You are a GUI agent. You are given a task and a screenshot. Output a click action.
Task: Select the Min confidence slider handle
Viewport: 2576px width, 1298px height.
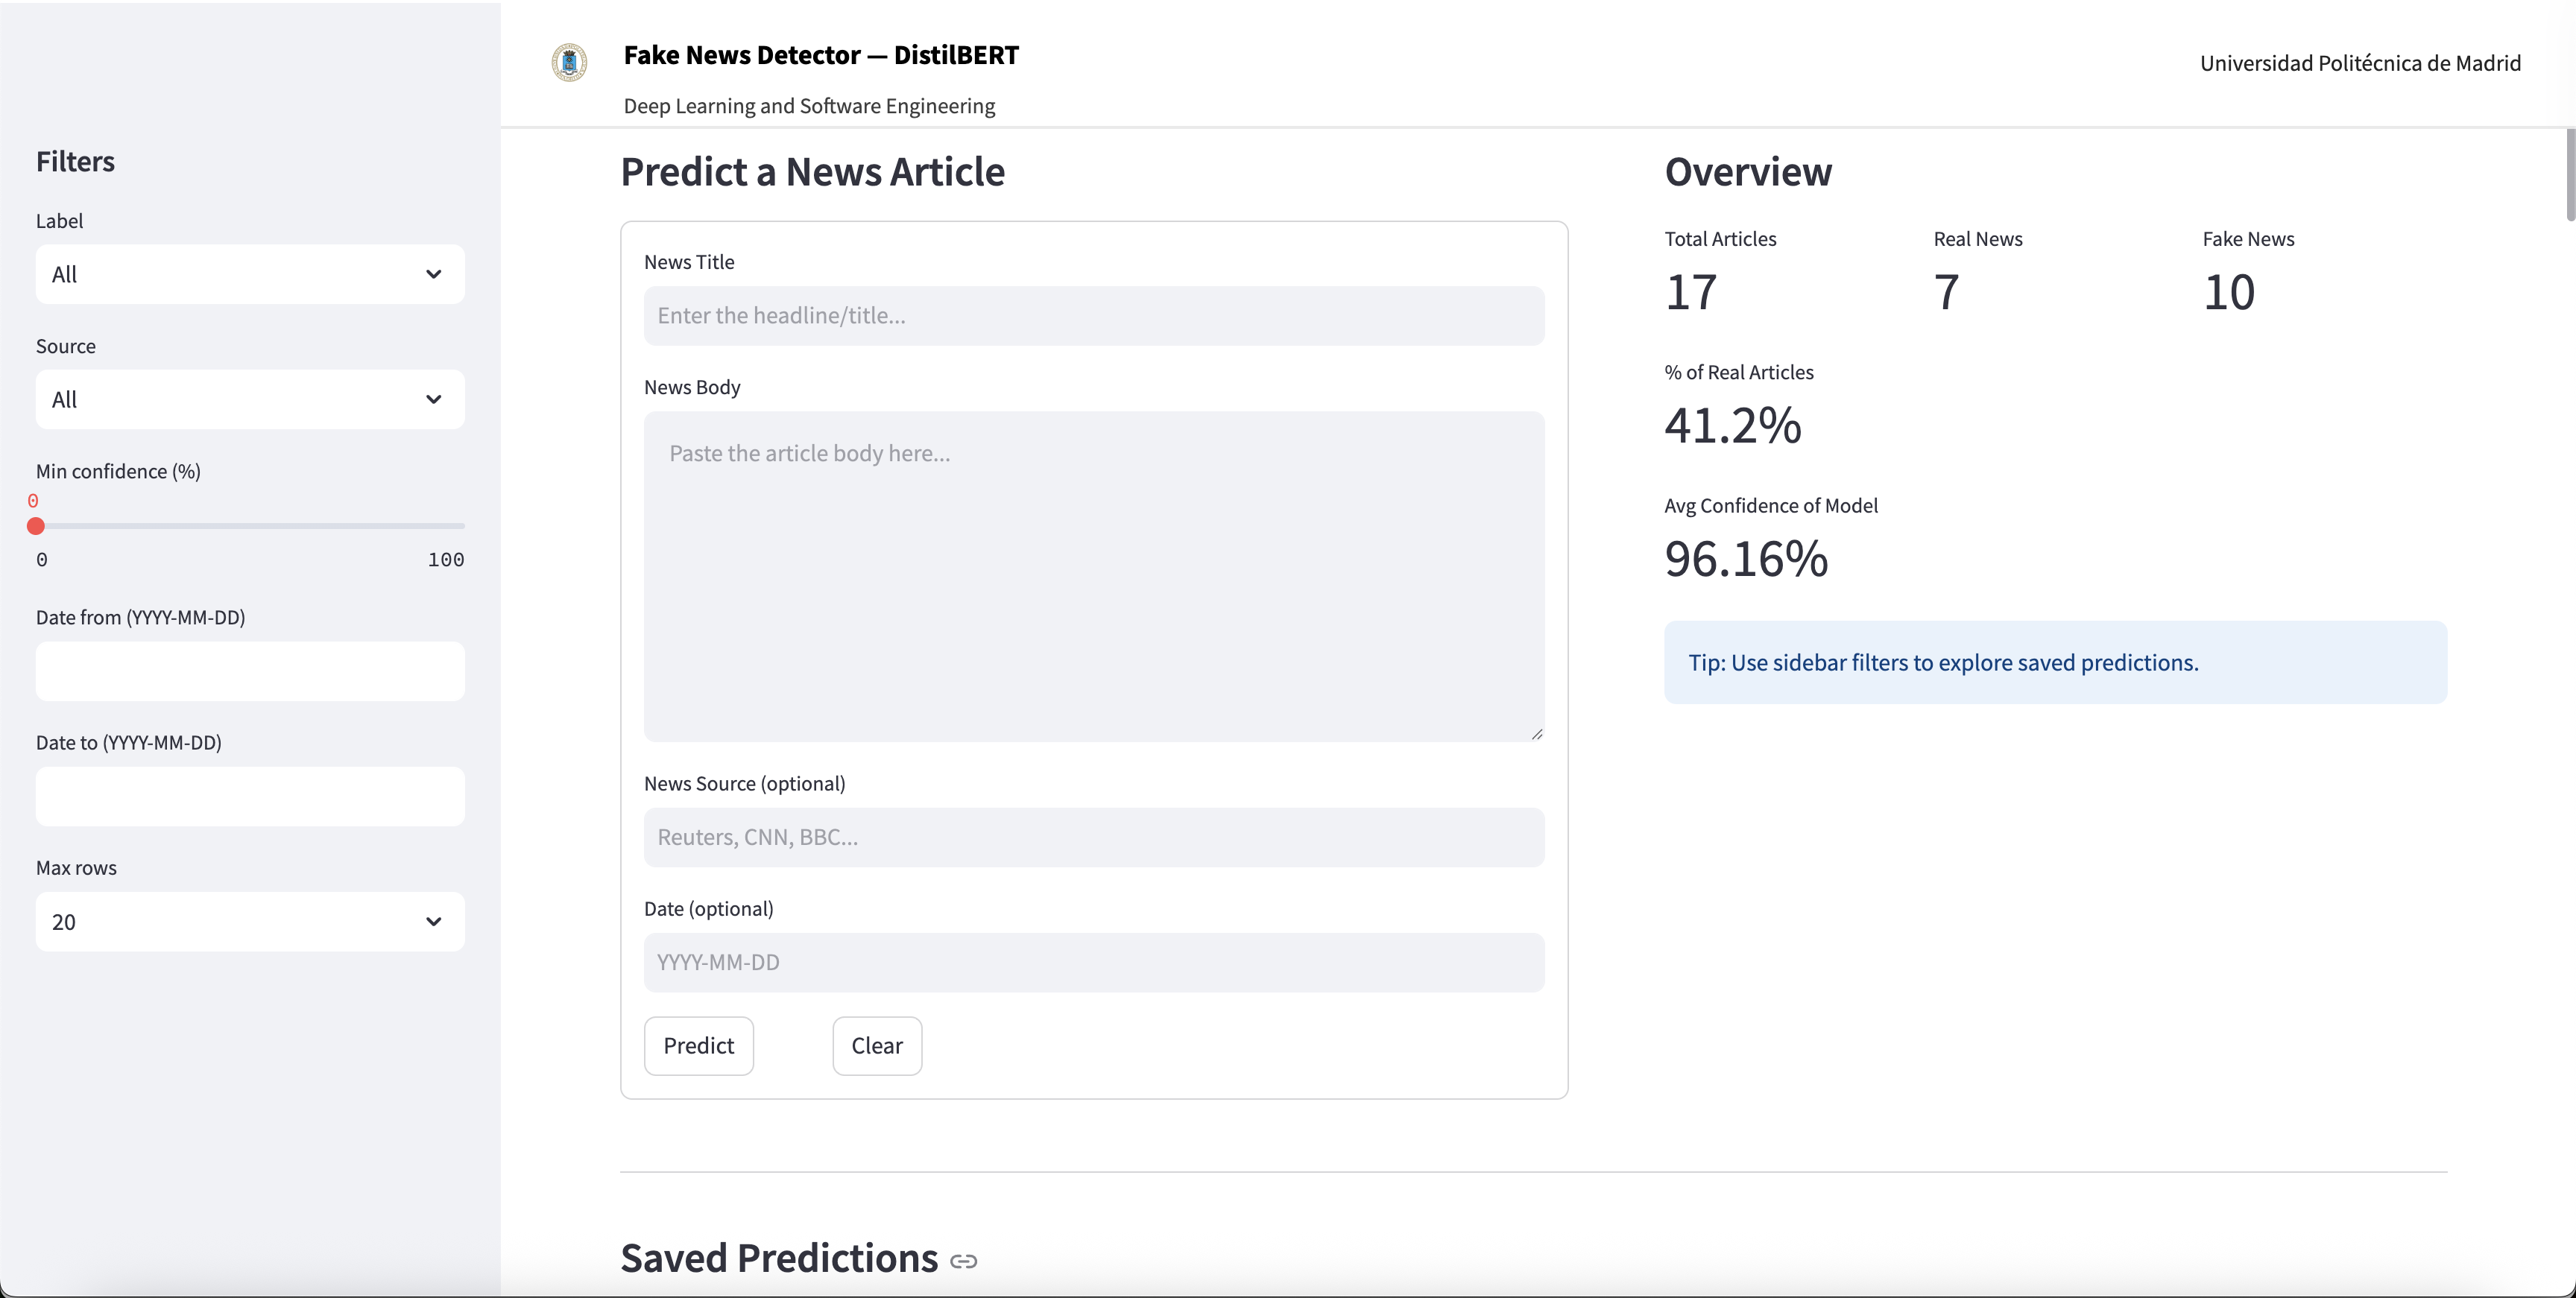click(x=36, y=525)
